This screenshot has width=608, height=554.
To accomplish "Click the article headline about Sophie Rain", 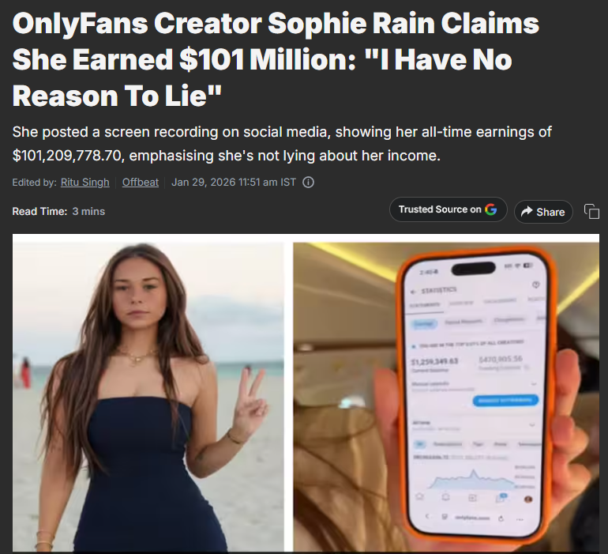I will [x=276, y=59].
